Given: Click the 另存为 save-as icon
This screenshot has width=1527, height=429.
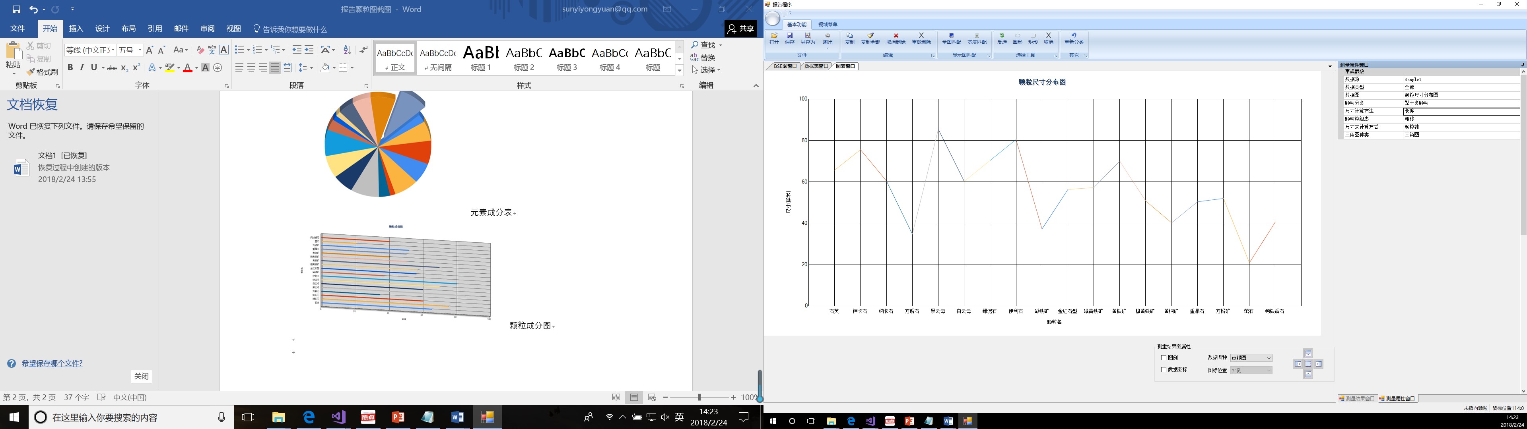Looking at the screenshot, I should tap(807, 39).
